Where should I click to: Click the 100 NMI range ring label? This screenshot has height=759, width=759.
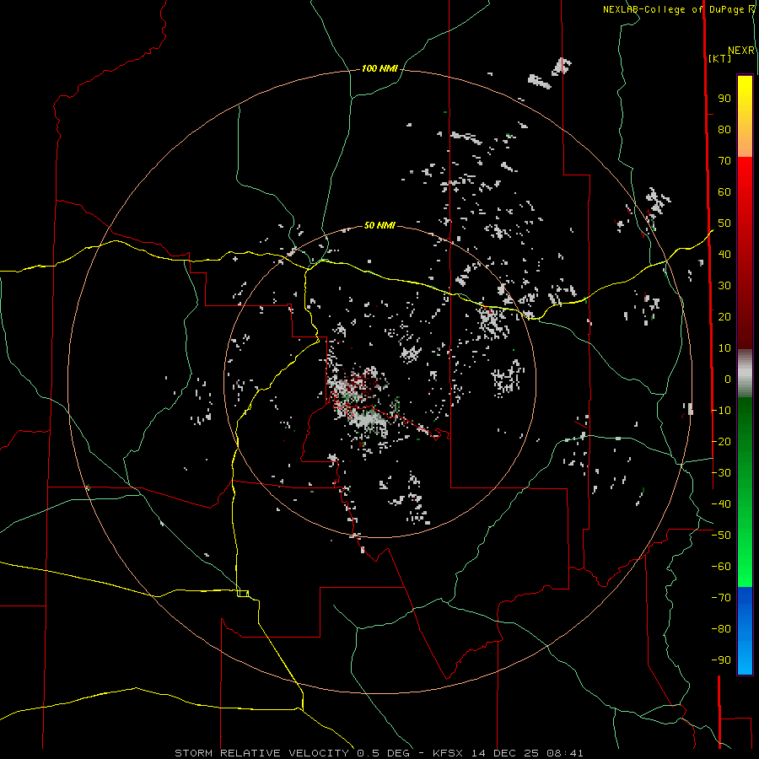[379, 69]
